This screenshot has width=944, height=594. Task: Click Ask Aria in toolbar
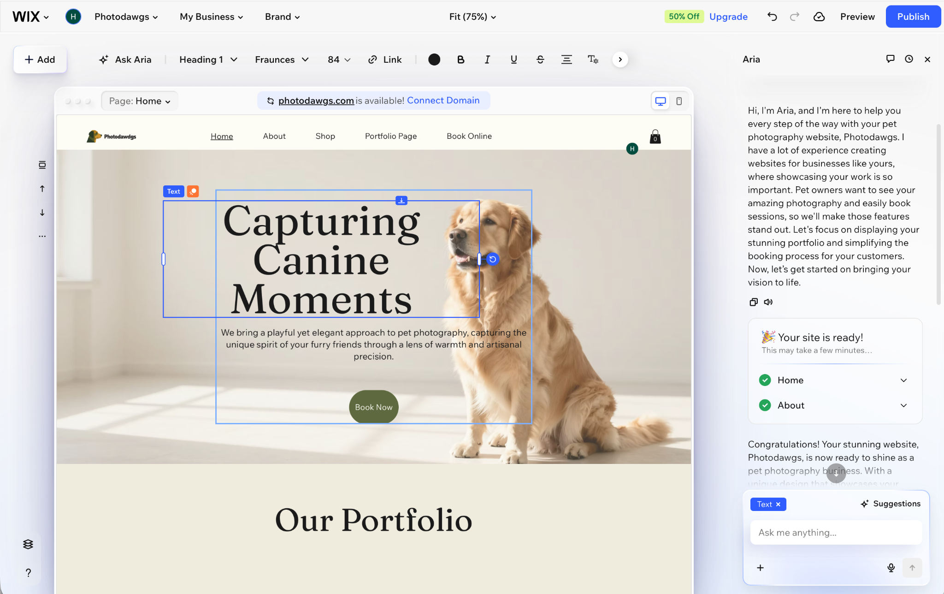(125, 59)
